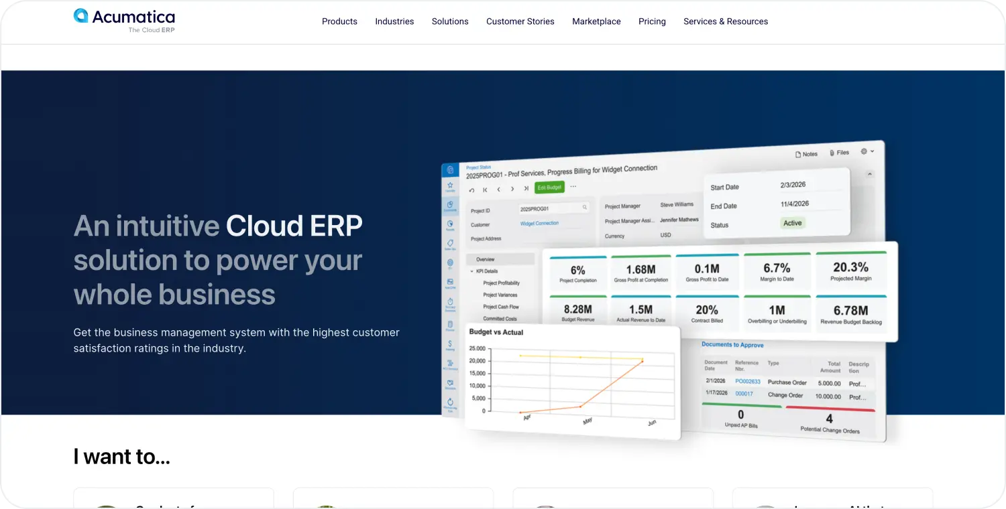1006x509 pixels.
Task: Click the Potential Change Orders counter
Action: click(x=830, y=423)
